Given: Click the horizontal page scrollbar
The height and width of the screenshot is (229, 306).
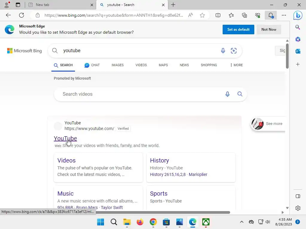Looking at the screenshot, I should coord(163,212).
